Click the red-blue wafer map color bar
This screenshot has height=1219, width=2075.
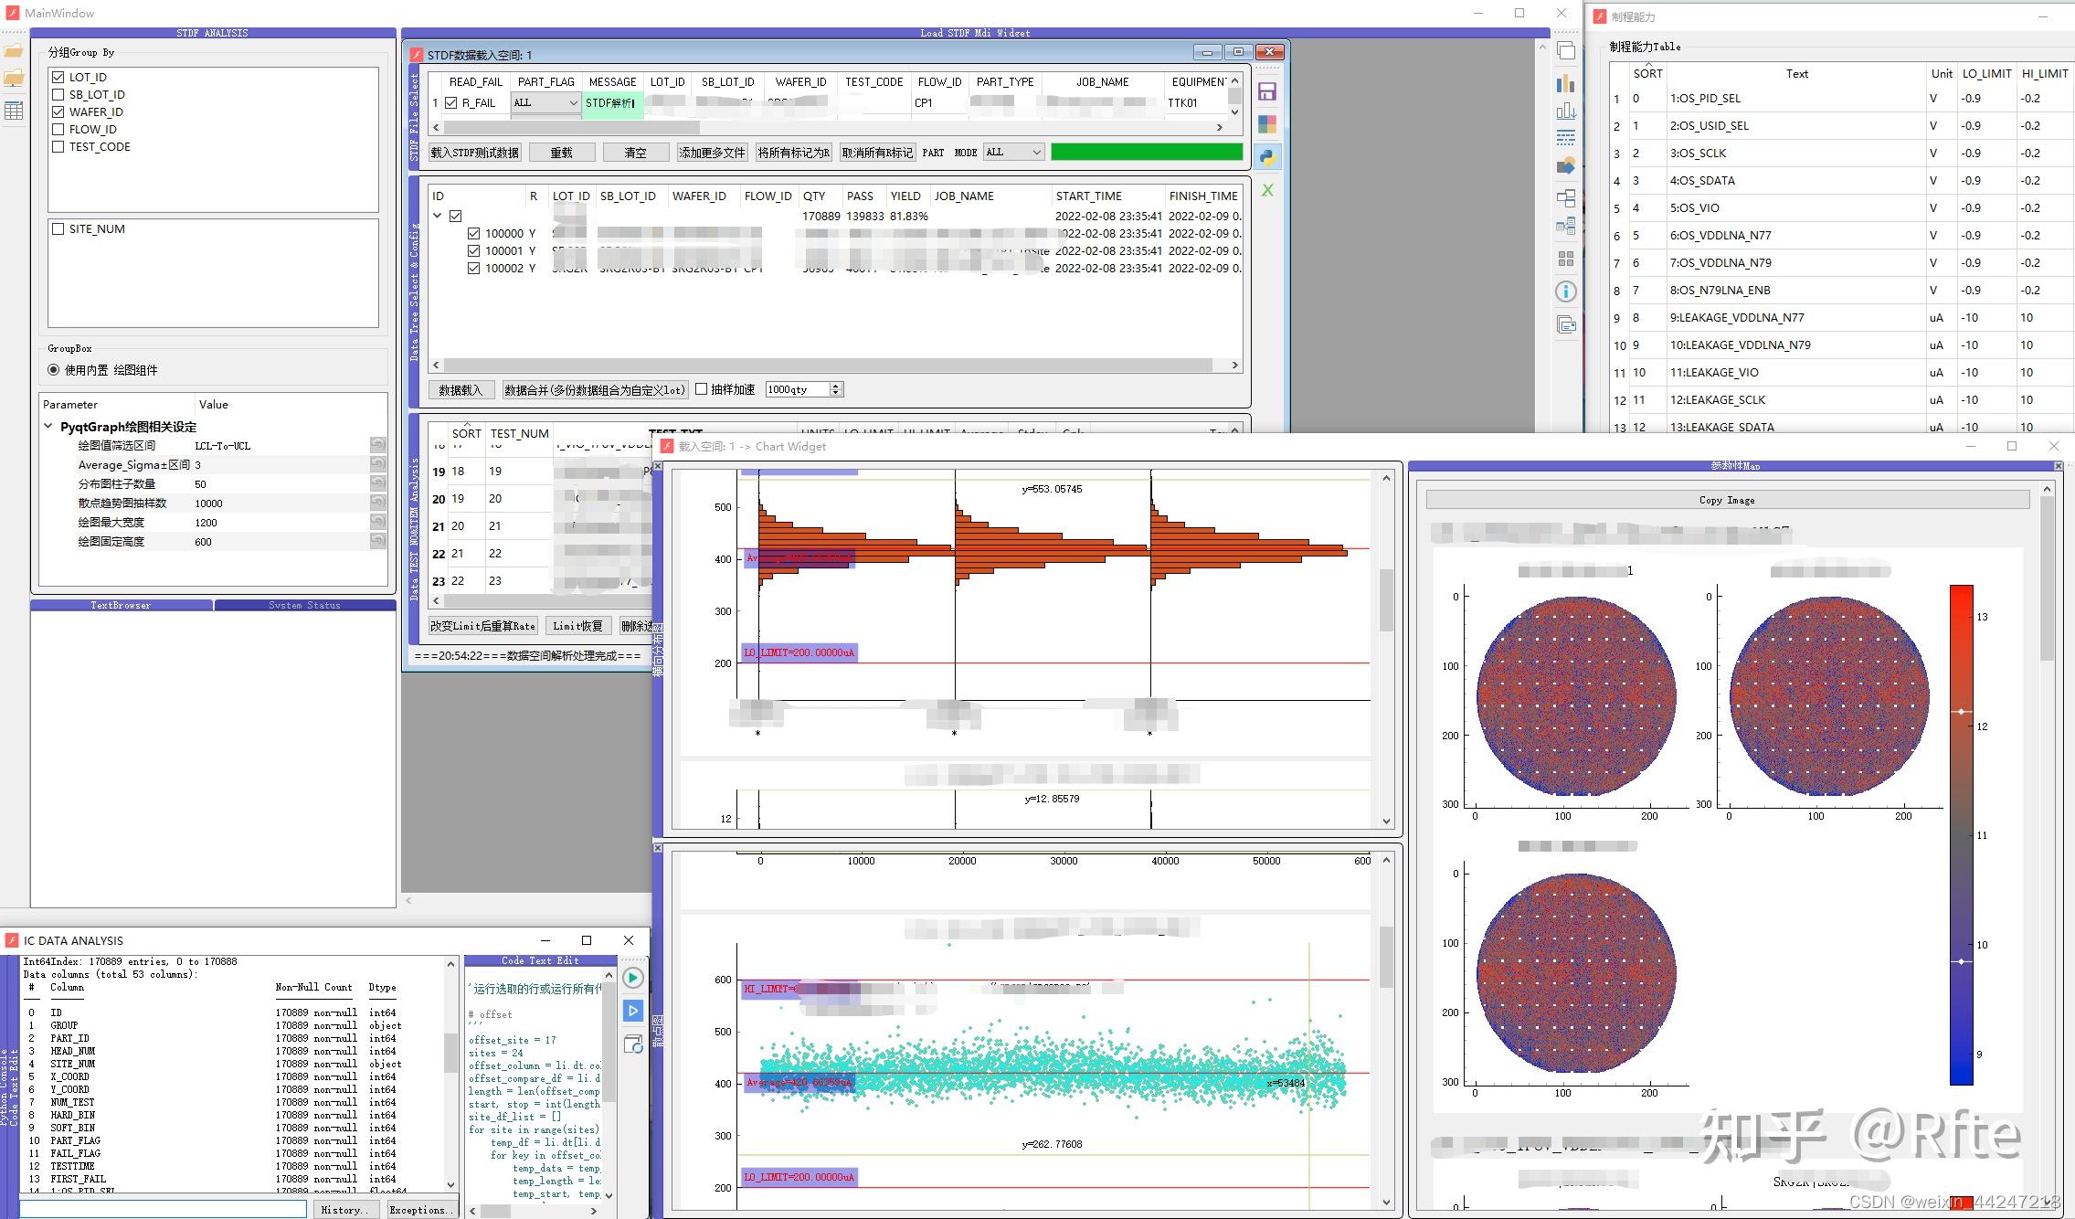[x=1961, y=834]
